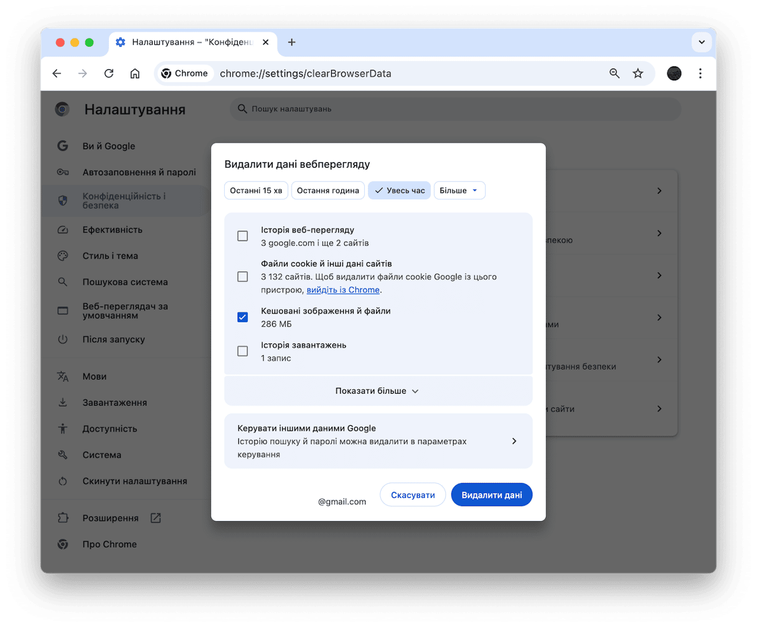Image resolution: width=757 pixels, height=627 pixels.
Task: Click the back navigation arrow
Action: (x=57, y=74)
